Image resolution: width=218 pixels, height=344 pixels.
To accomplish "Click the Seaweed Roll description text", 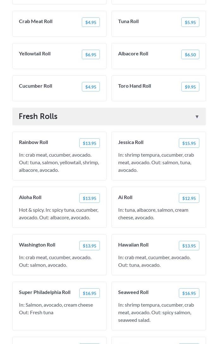I will tap(156, 312).
